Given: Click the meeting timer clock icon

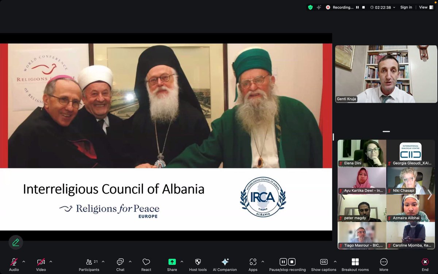Looking at the screenshot, I should tap(372, 7).
